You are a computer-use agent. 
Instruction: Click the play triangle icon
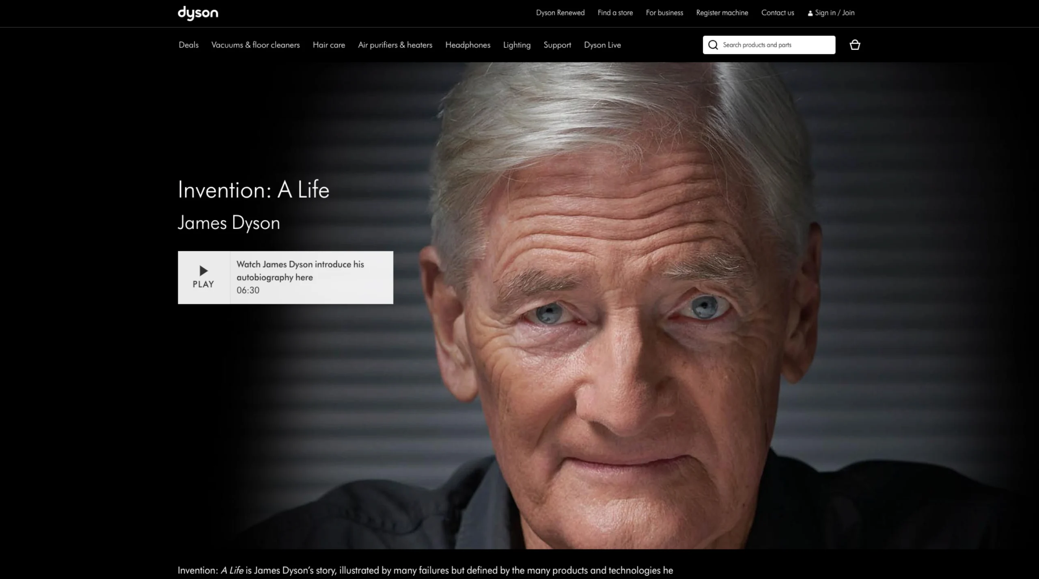click(204, 271)
